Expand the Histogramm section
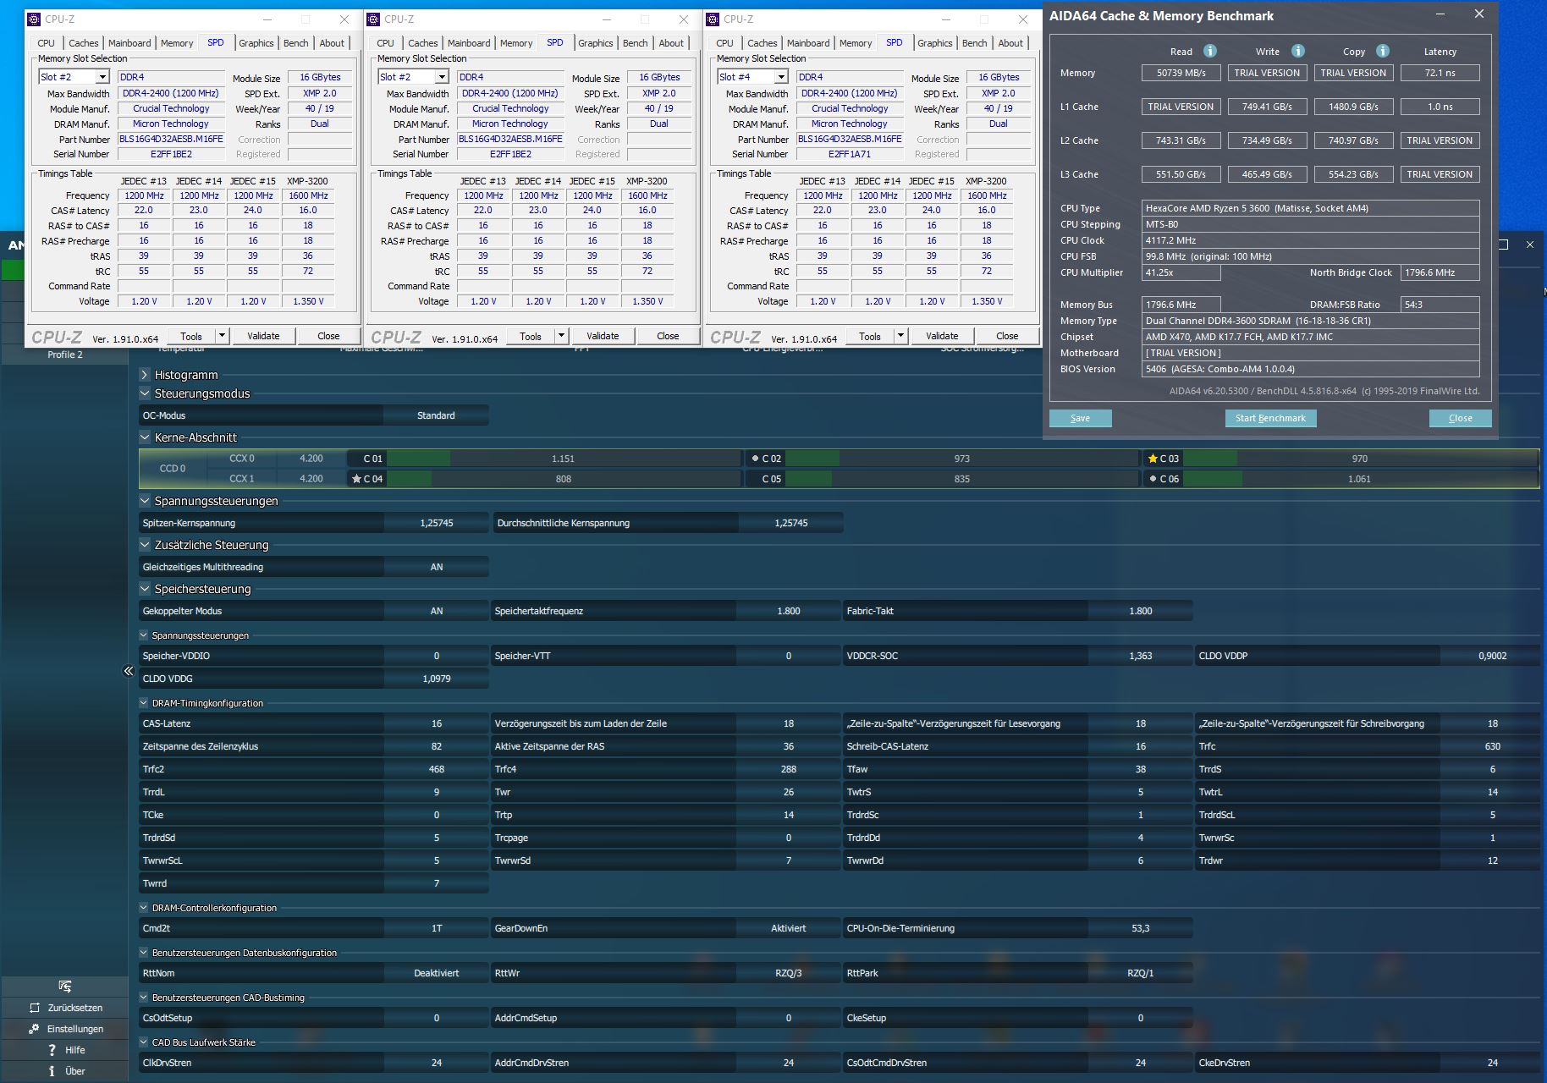This screenshot has height=1083, width=1547. (145, 375)
